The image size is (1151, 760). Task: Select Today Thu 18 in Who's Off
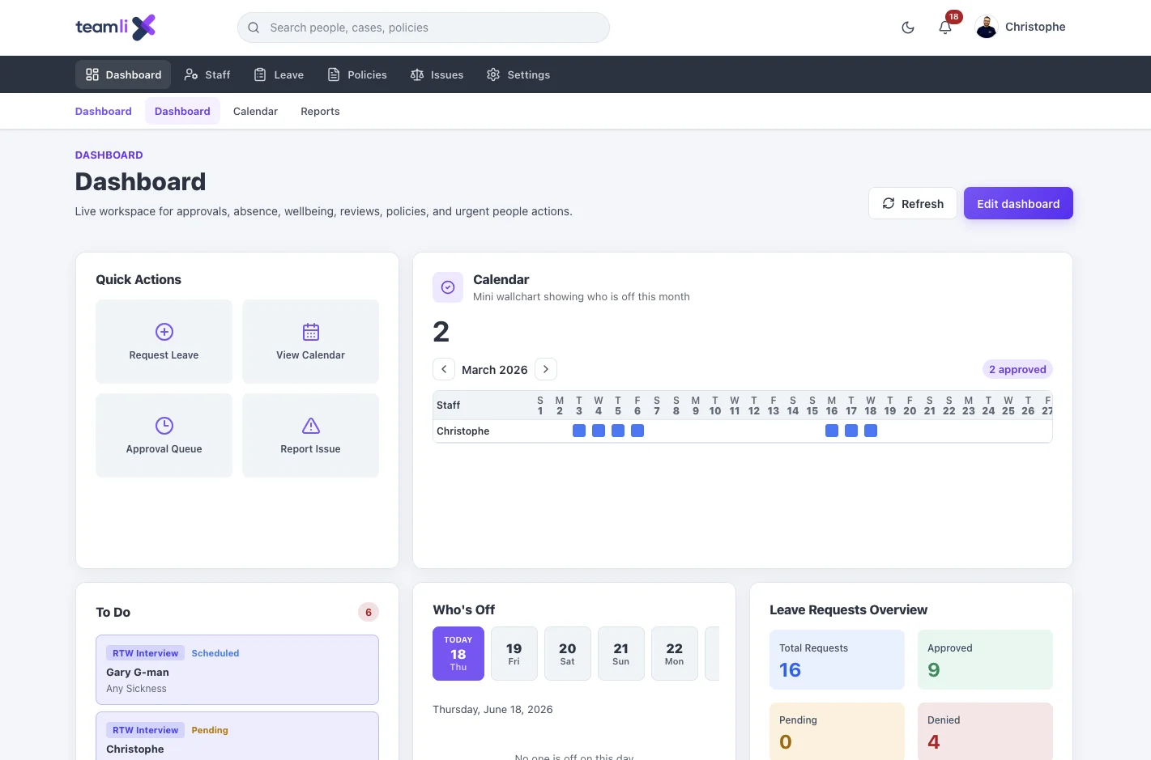458,653
